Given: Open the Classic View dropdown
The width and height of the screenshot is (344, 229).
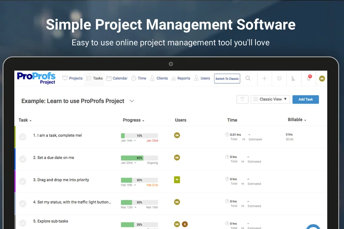Looking at the screenshot, I should coord(270,99).
